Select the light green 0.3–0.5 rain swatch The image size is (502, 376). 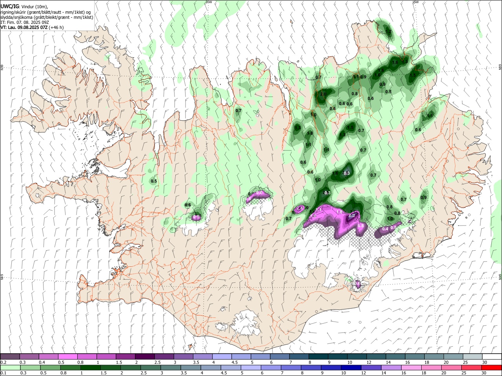tap(30, 367)
